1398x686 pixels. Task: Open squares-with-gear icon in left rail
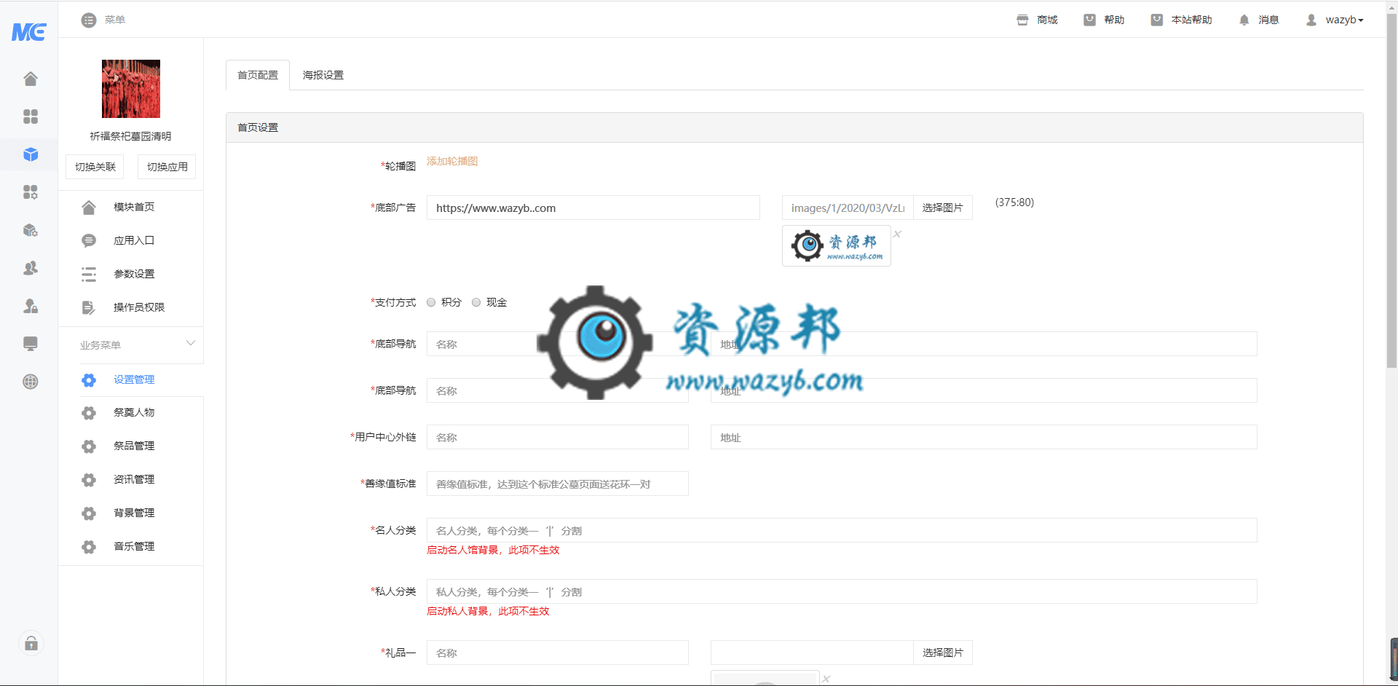click(31, 192)
